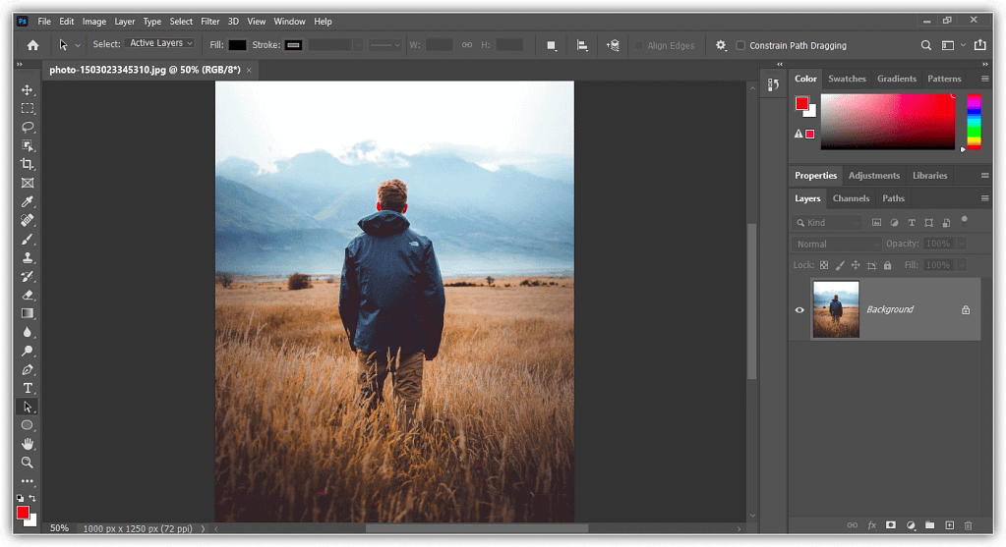
Task: Select the Horizontal Type tool
Action: [28, 388]
